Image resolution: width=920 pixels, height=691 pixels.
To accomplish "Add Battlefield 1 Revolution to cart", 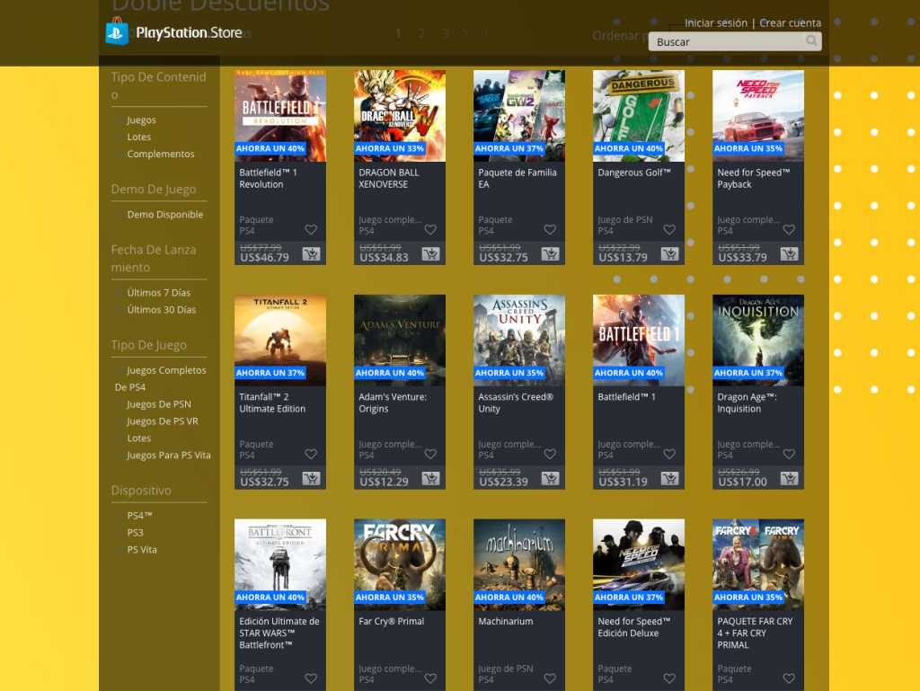I will (311, 254).
